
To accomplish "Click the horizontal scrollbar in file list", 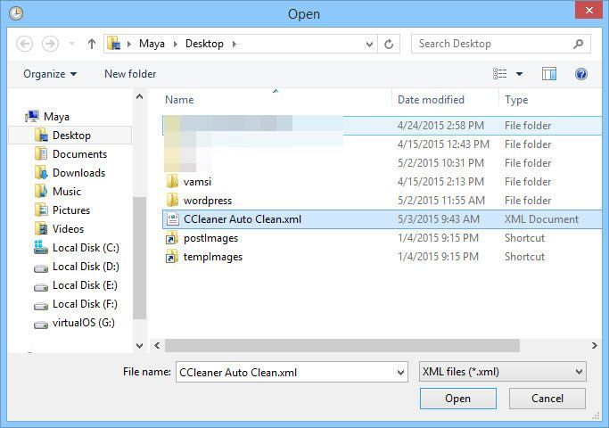I will 342,345.
